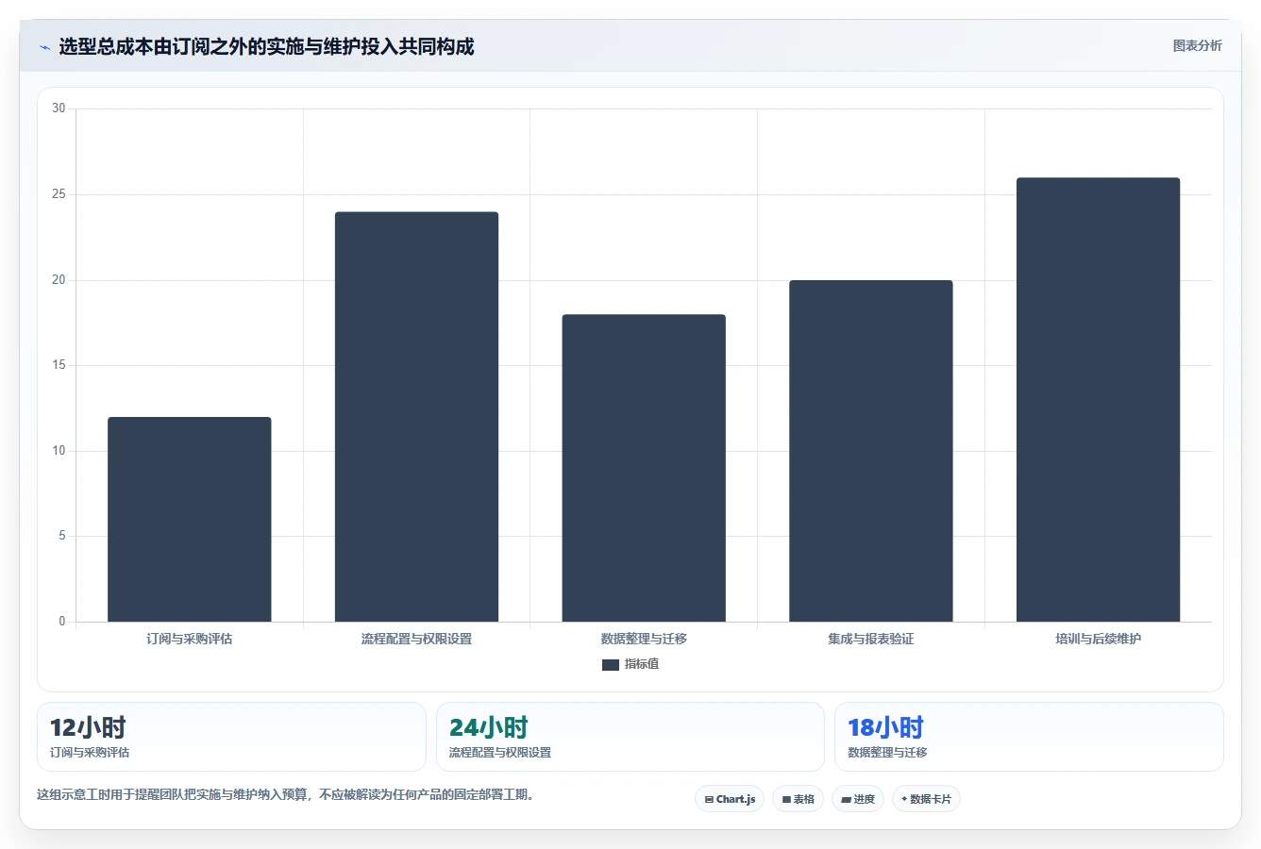Screen dimensions: 1261x849
Task: Click x-axis label 数据整理与迁移
Action: click(644, 639)
